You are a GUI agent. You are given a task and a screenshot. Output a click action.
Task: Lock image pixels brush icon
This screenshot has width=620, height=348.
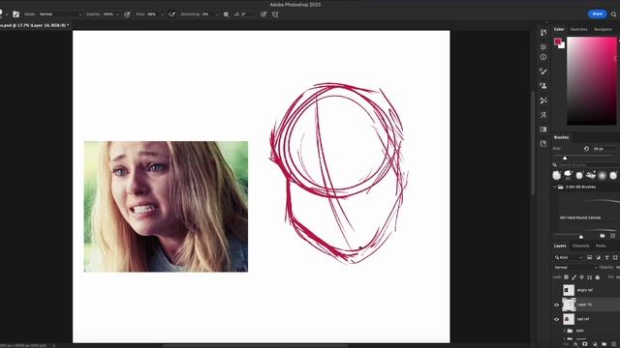[574, 277]
